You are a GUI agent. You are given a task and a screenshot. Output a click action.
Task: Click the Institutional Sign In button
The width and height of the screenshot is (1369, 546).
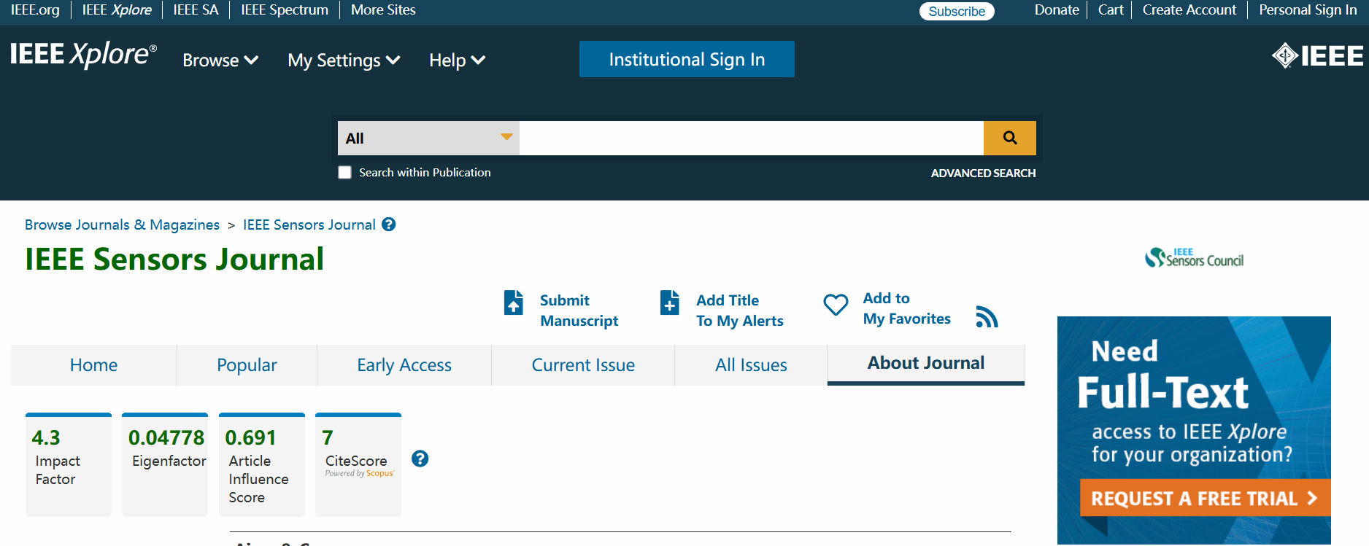(686, 59)
